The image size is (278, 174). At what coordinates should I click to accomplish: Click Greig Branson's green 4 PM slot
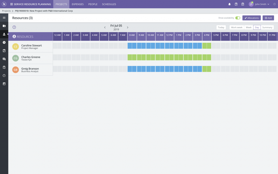(207, 69)
